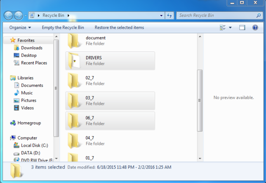266x183 pixels.
Task: Click Empty the Recycle Bin
Action: pos(63,28)
